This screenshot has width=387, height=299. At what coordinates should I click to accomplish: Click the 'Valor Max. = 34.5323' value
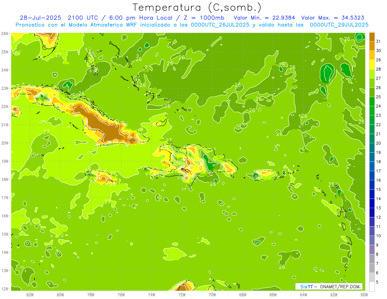pyautogui.click(x=333, y=18)
